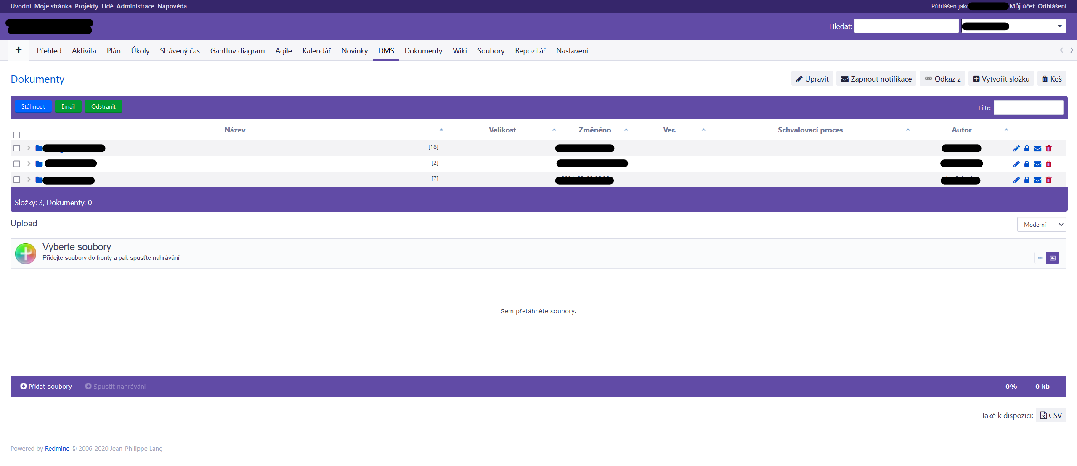Open the Koš trash view
The height and width of the screenshot is (466, 1077).
tap(1052, 79)
